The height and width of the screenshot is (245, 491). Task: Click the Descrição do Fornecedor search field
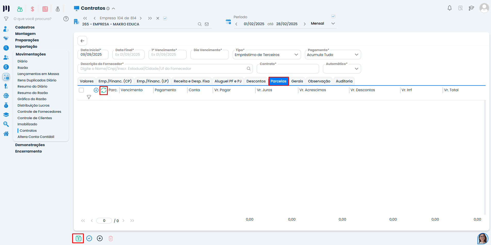click(x=162, y=69)
